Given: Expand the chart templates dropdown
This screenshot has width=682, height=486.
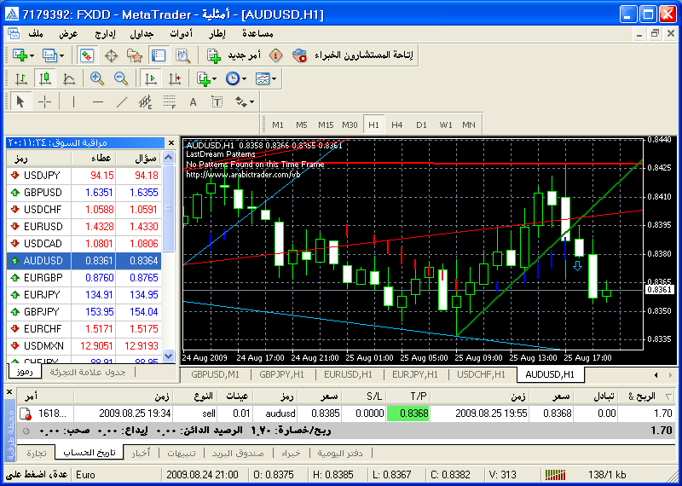Looking at the screenshot, I should pyautogui.click(x=274, y=78).
